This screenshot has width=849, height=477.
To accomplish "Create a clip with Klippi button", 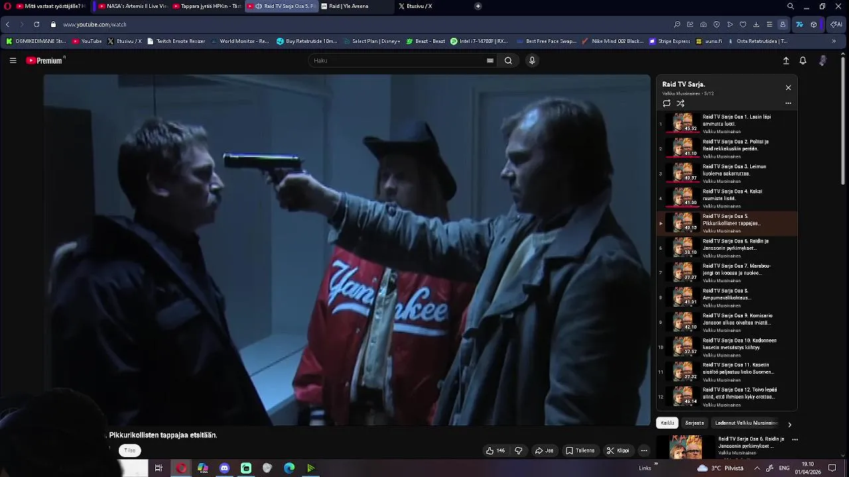I will click(x=618, y=450).
